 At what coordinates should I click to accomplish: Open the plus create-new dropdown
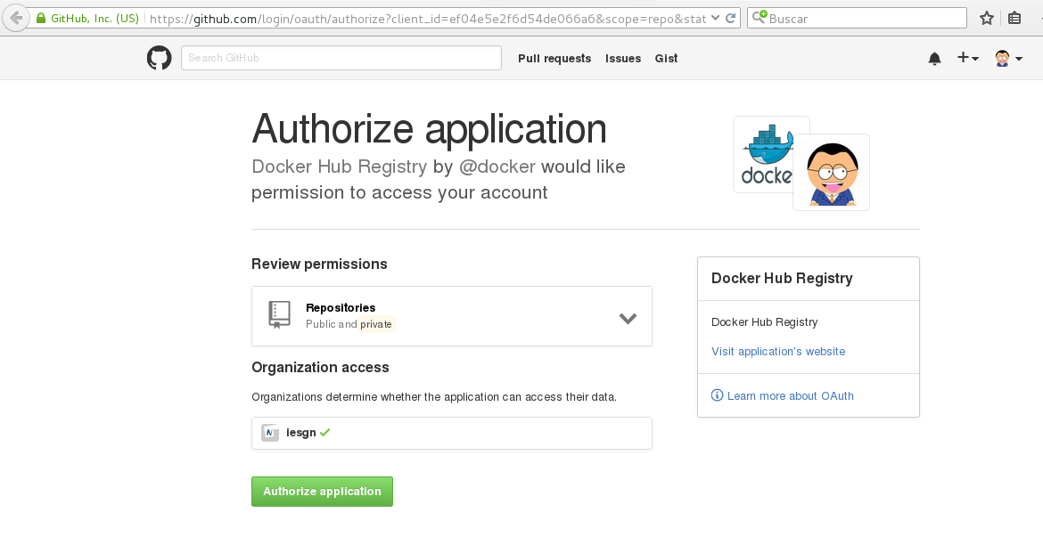(967, 59)
